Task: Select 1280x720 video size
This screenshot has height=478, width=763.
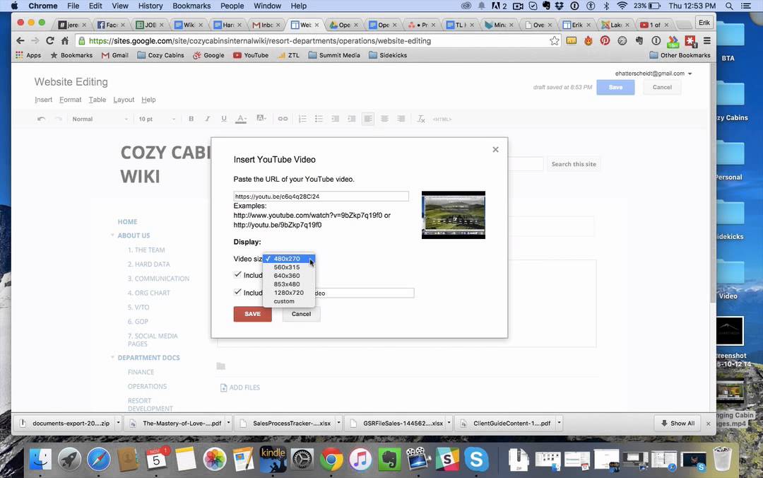Action: pos(289,293)
